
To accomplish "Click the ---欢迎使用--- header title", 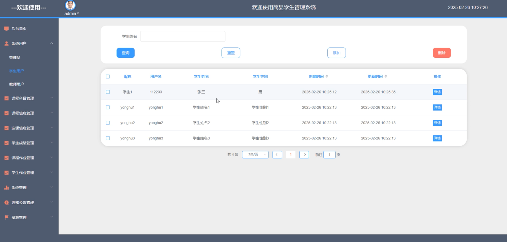I will pyautogui.click(x=29, y=8).
